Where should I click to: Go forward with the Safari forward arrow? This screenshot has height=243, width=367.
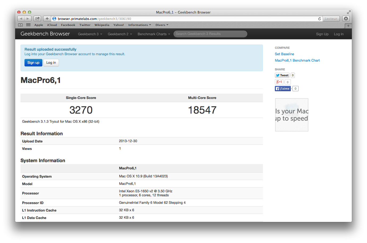pos(28,19)
